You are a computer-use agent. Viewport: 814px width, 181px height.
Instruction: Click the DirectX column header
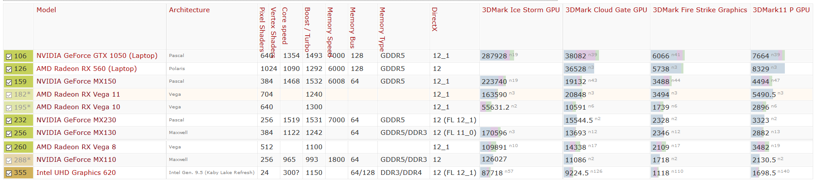[x=434, y=20]
